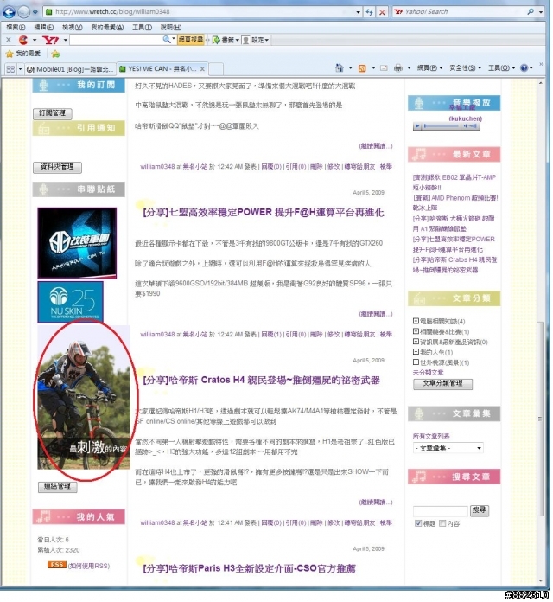The image size is (553, 602).
Task: Click the music player volume slider
Action: (x=474, y=126)
